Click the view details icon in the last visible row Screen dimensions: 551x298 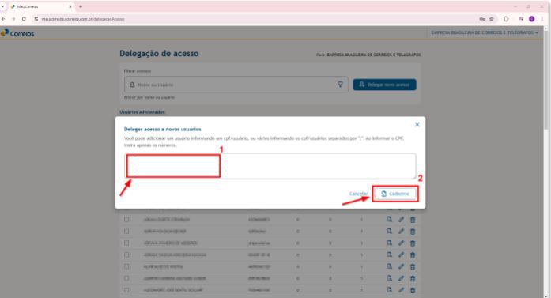click(x=390, y=290)
